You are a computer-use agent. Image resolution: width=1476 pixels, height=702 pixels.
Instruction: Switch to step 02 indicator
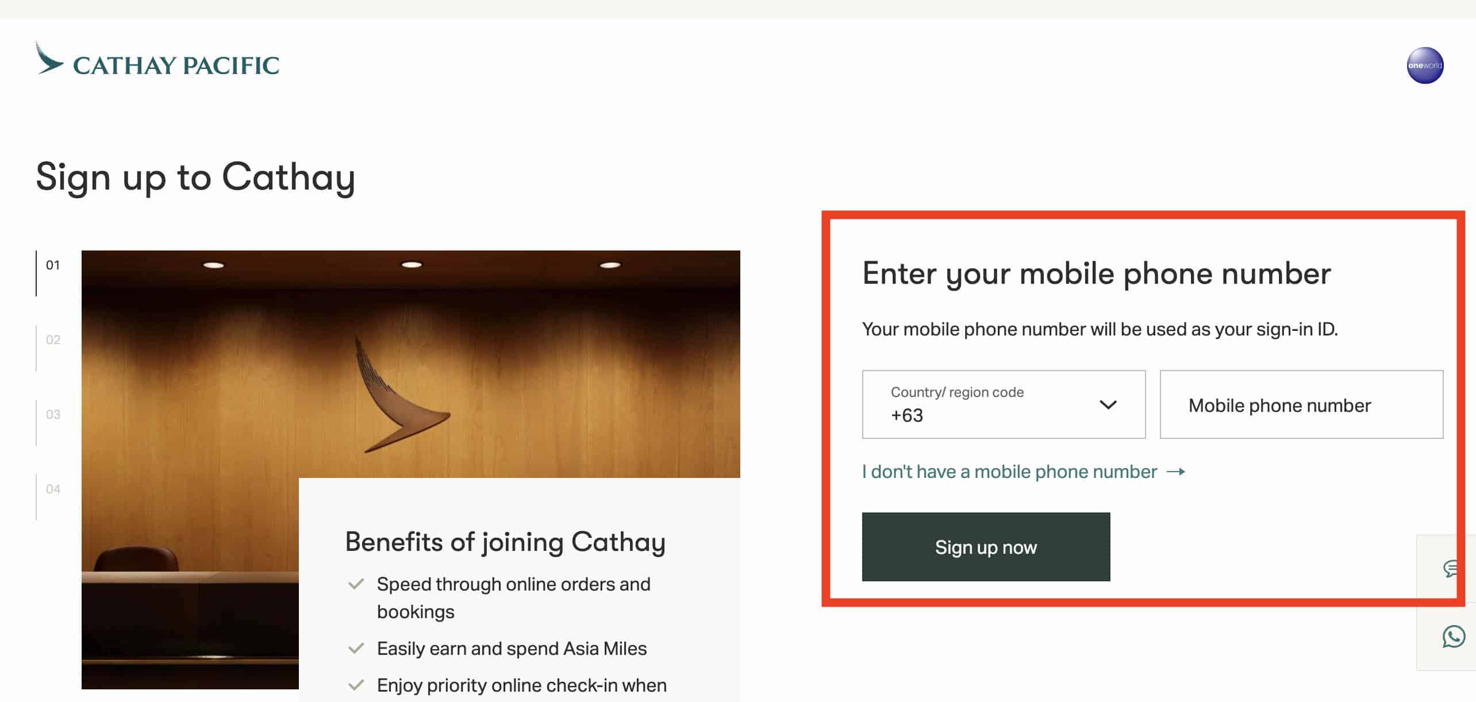[52, 340]
